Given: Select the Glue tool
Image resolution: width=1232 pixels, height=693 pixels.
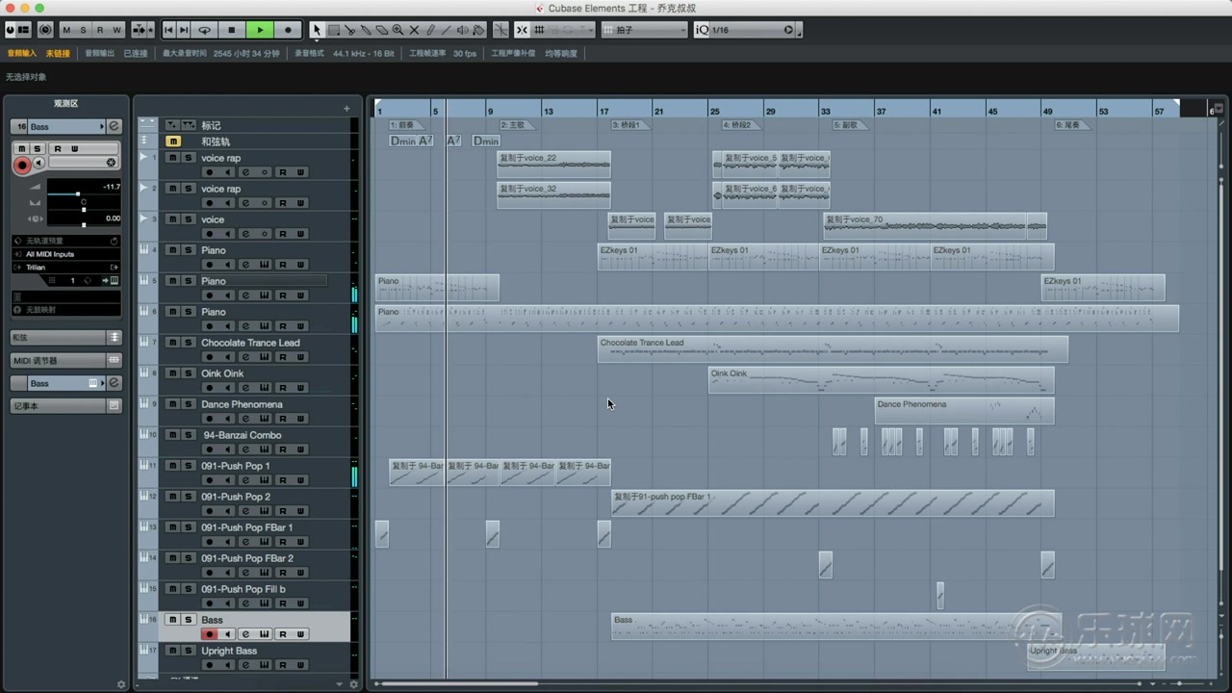Looking at the screenshot, I should click(x=366, y=30).
